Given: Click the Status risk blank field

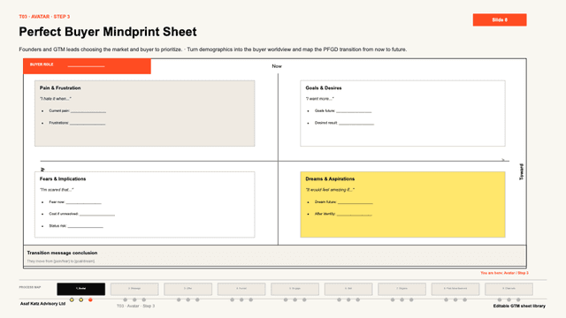Looking at the screenshot, I should click(x=86, y=226).
